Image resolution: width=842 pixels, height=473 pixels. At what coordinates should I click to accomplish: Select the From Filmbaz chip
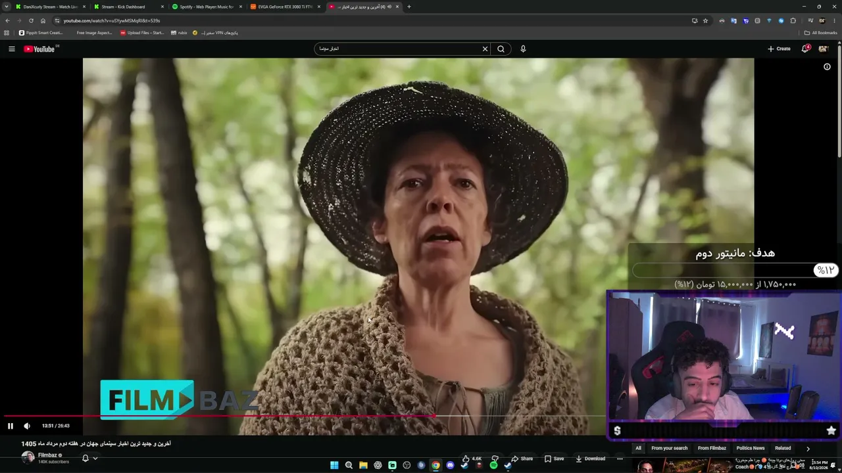pyautogui.click(x=712, y=448)
